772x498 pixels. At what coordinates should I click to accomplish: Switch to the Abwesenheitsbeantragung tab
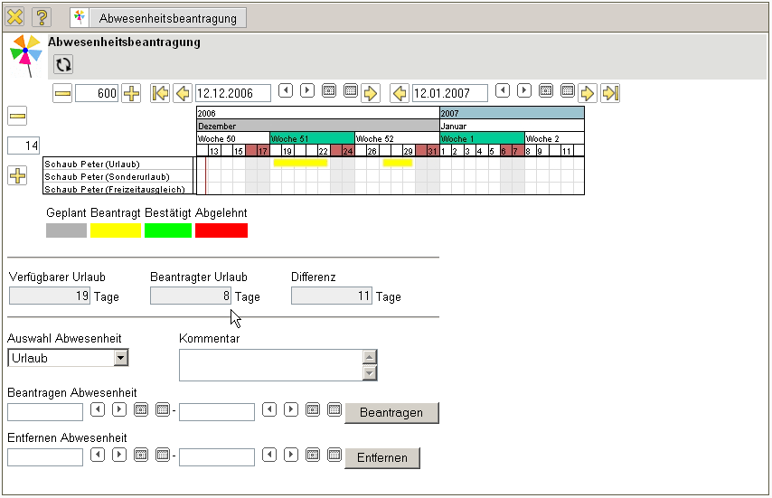[x=168, y=18]
